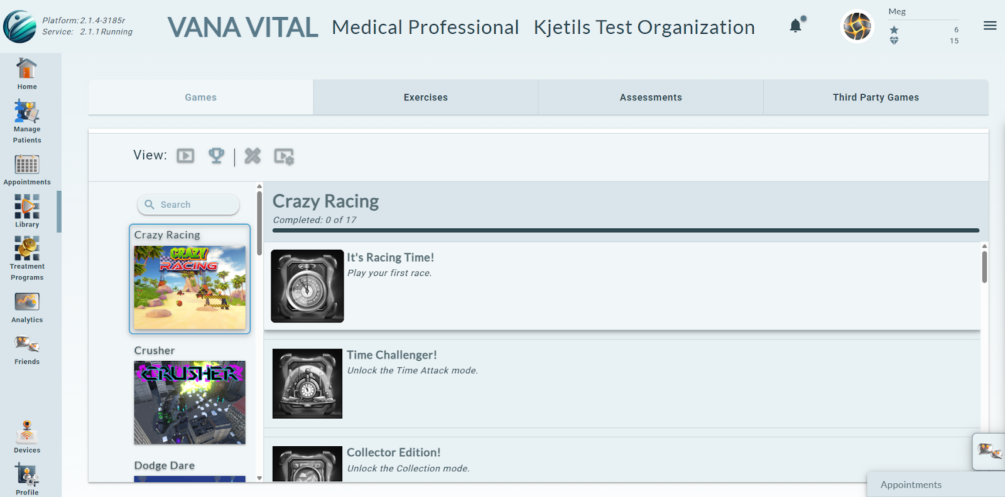Expand the Appointments panel at bottom right

(936, 484)
